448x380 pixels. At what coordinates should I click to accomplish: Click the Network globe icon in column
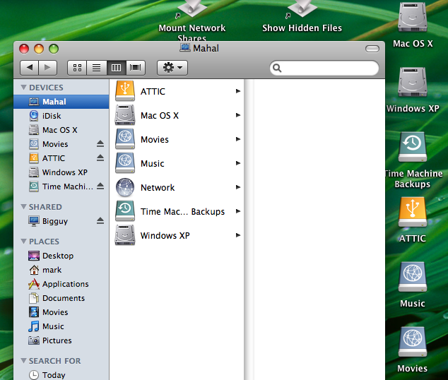[125, 187]
